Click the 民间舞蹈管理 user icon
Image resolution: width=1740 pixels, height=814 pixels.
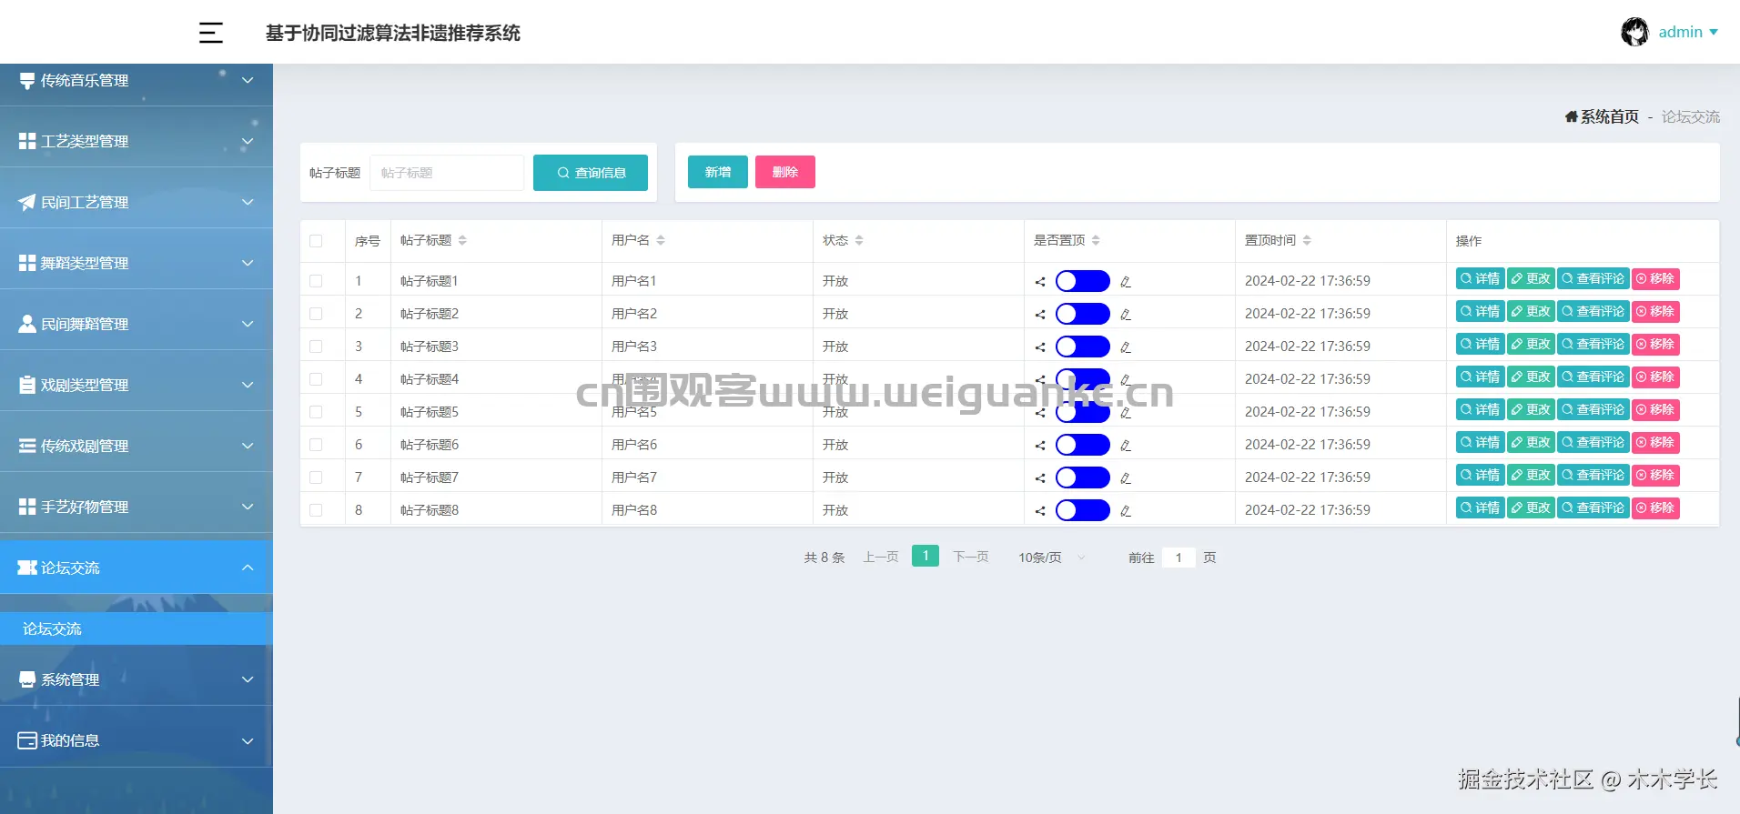click(x=27, y=324)
